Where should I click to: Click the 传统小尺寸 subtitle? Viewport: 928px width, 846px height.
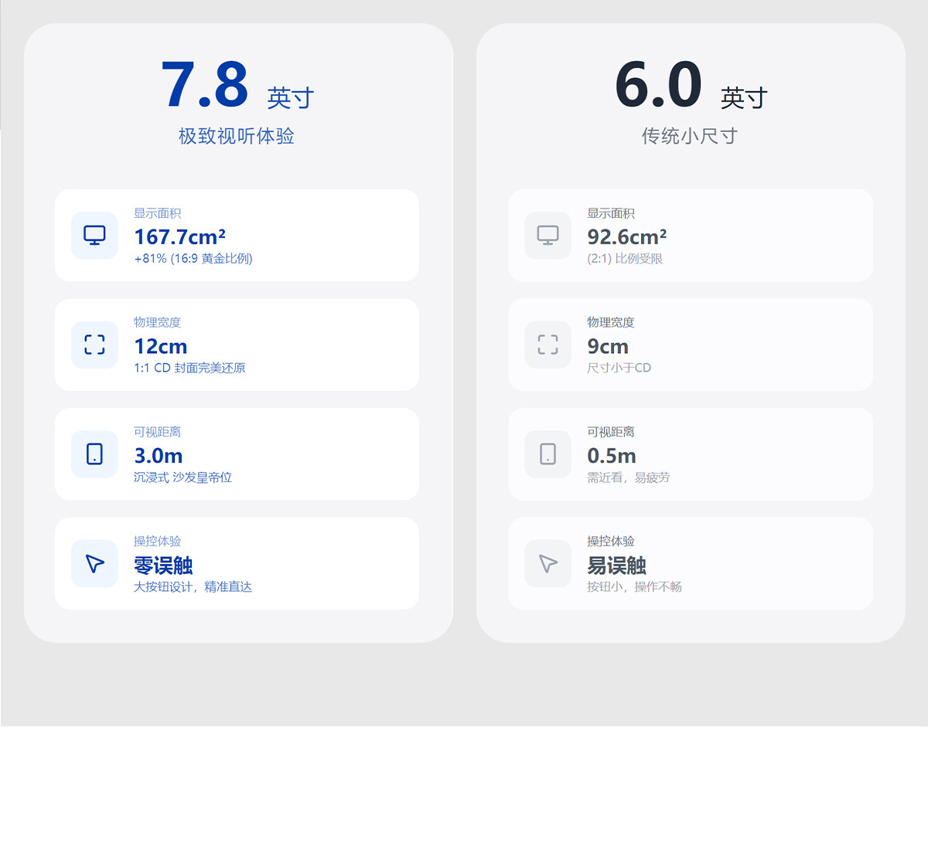[x=690, y=136]
